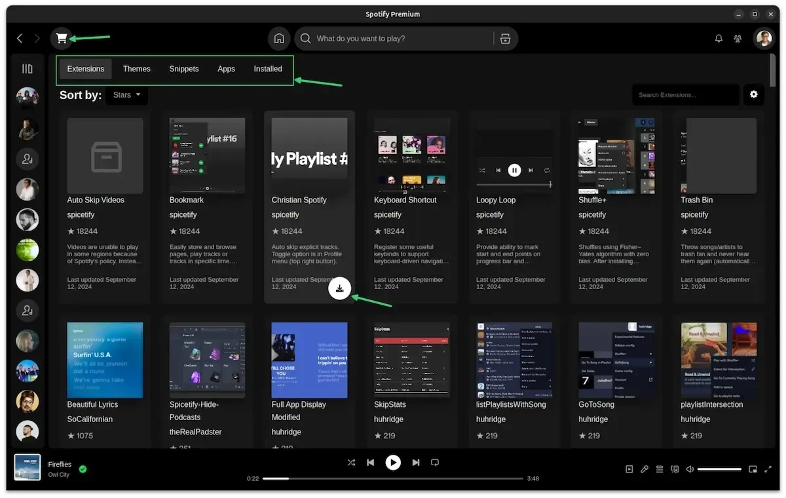Pause the current song
The width and height of the screenshot is (786, 498).
click(x=393, y=463)
